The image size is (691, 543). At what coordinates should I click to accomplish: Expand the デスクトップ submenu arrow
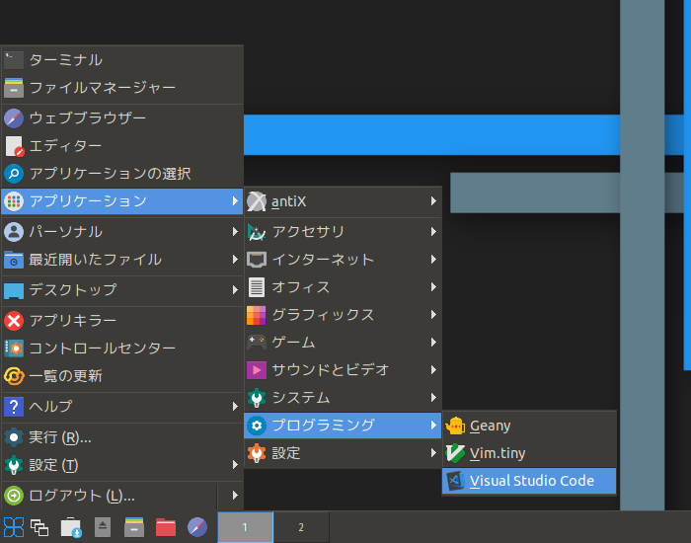[x=235, y=289]
